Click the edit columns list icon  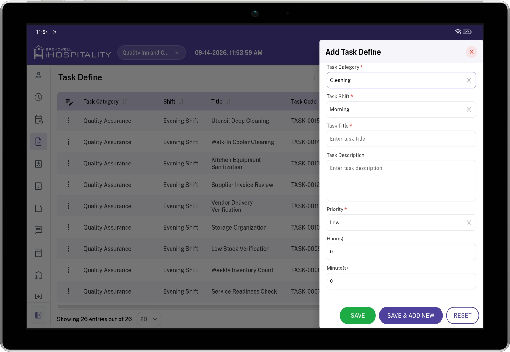click(x=69, y=102)
